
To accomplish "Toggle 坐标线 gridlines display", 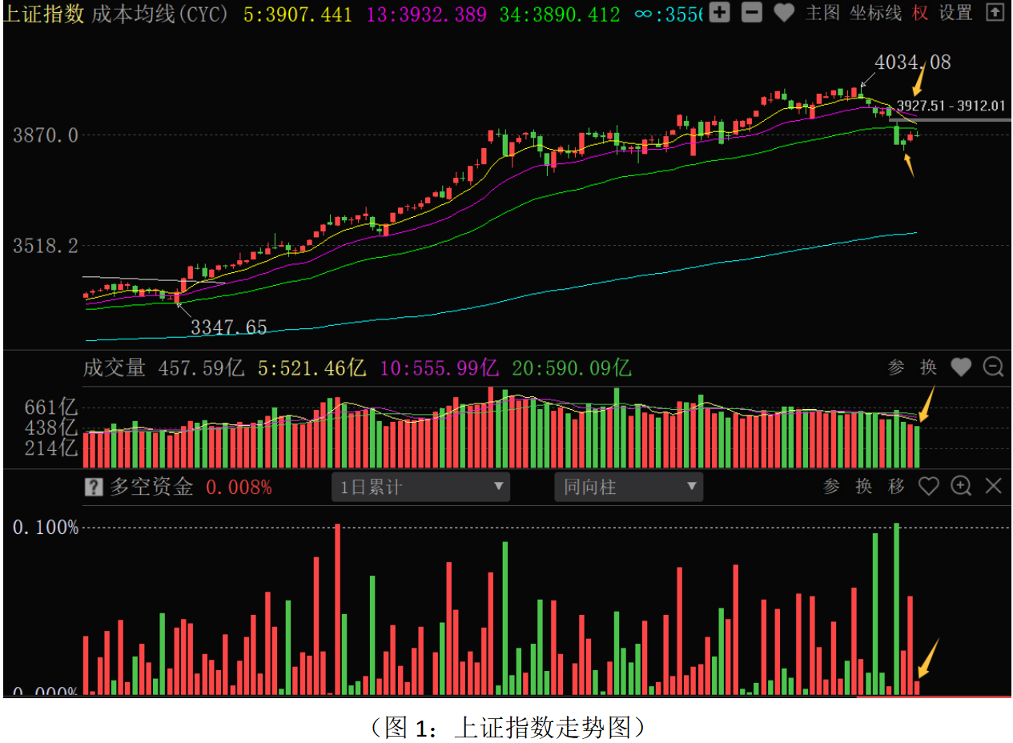I will pyautogui.click(x=875, y=13).
